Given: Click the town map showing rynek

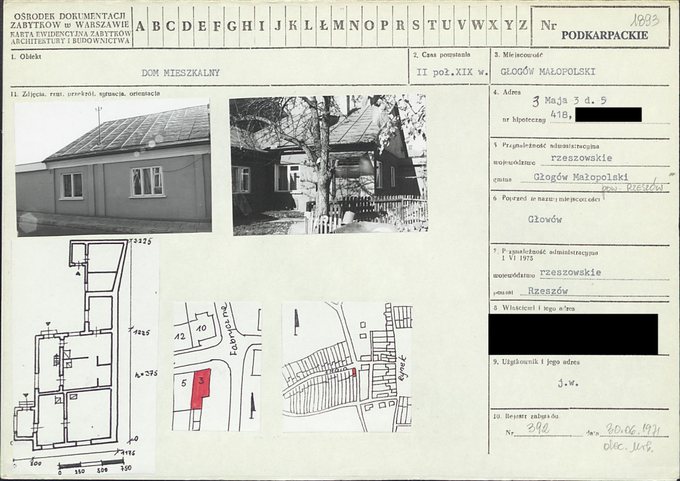Looking at the screenshot, I should [x=347, y=366].
